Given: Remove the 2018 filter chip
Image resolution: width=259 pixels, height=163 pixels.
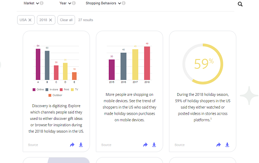Looking at the screenshot, I should [x=51, y=20].
